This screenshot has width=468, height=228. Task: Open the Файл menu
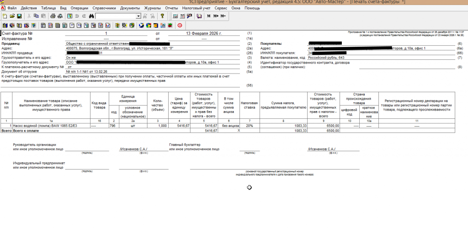click(x=12, y=8)
